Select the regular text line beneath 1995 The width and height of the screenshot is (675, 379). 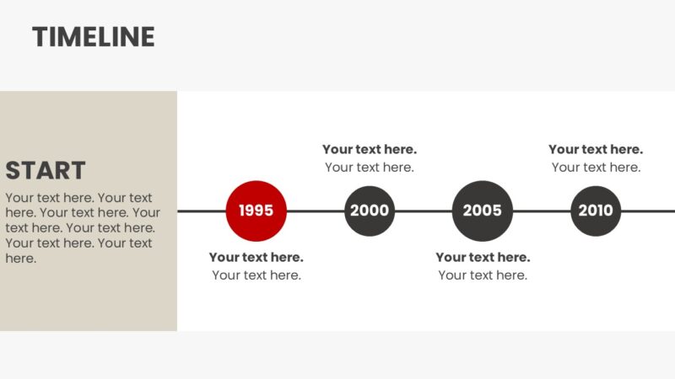point(256,275)
